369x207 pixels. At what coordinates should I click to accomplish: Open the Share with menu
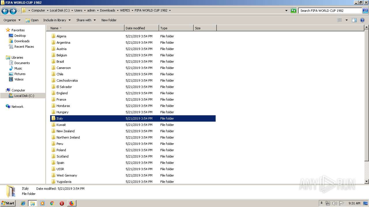[x=86, y=20]
